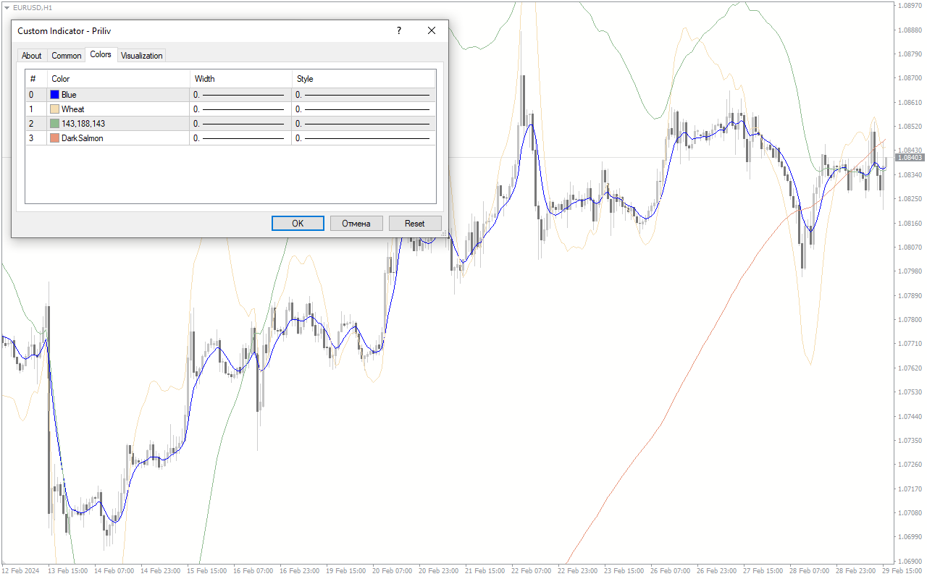Click the # column header
This screenshot has width=927, height=579.
click(x=36, y=79)
